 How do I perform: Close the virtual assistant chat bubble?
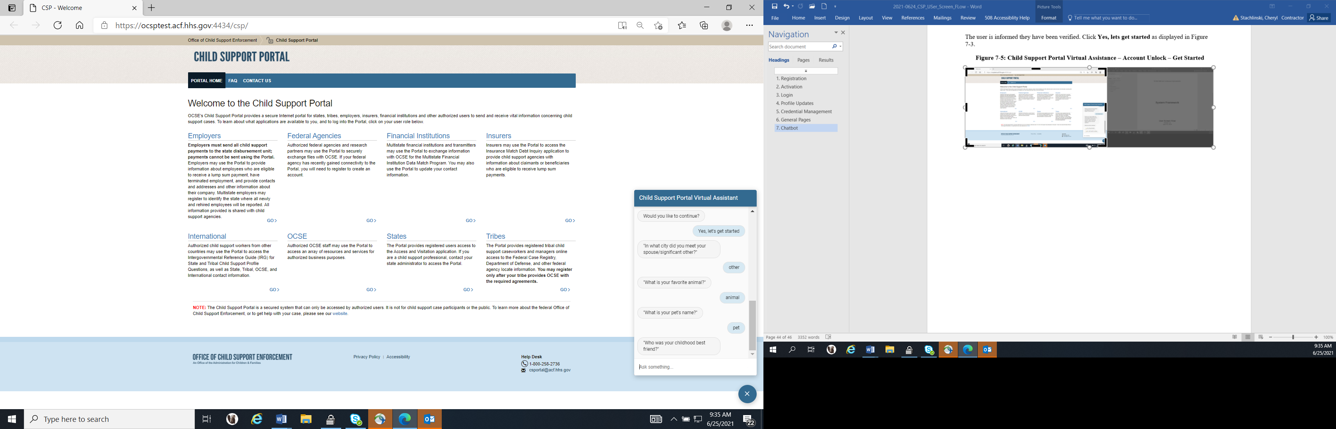pyautogui.click(x=747, y=394)
